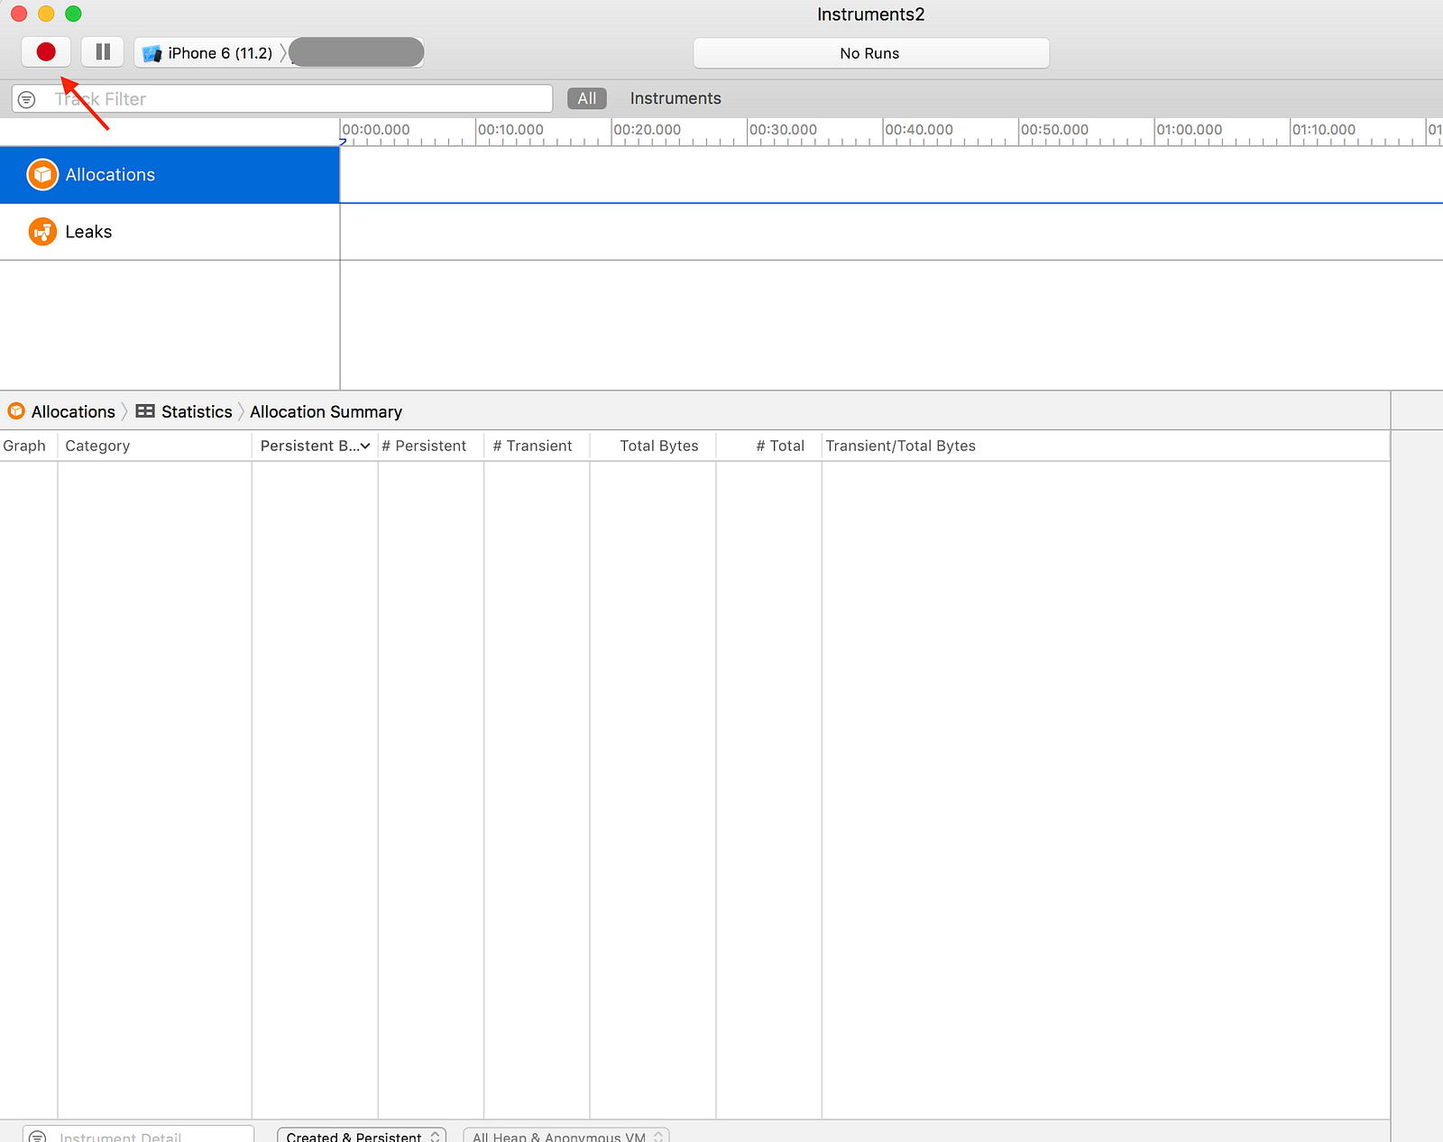The height and width of the screenshot is (1142, 1443).
Task: Click the Statistics table icon in breadcrumb
Action: click(145, 411)
